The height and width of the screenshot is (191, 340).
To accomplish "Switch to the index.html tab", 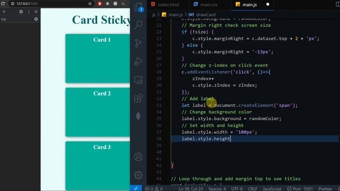I will pos(165,5).
